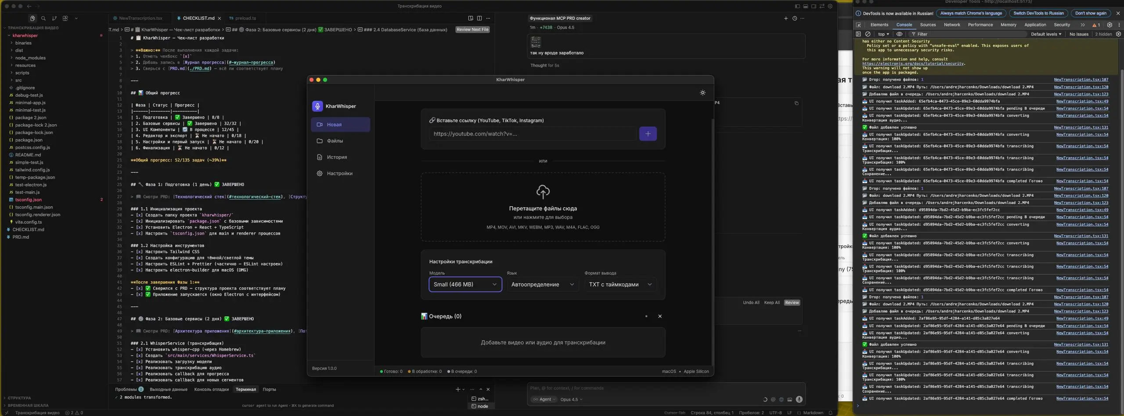
Task: Open Настройки in KharWhisper sidebar
Action: 340,173
